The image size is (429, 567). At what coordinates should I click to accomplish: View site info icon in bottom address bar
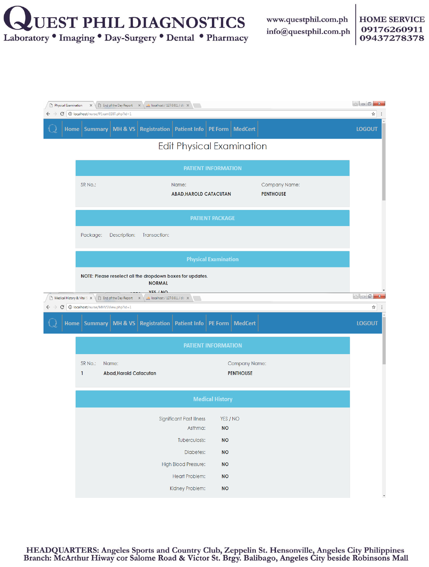click(70, 307)
